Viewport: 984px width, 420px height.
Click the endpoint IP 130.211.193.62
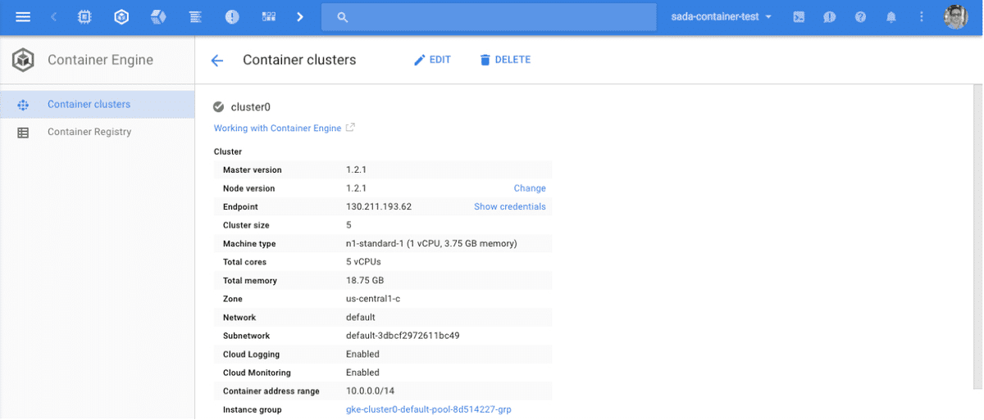379,207
